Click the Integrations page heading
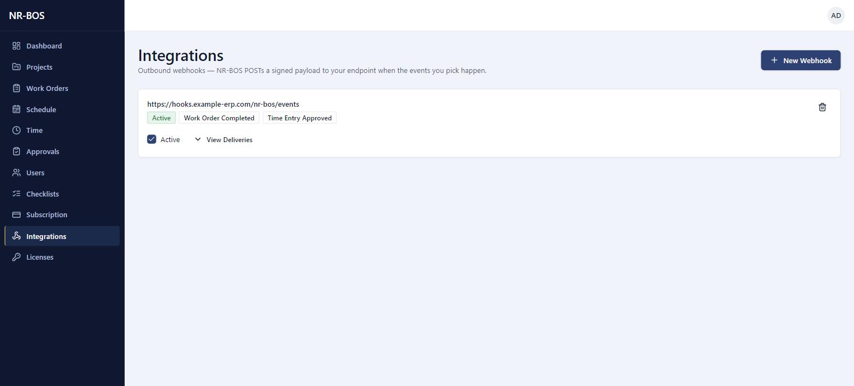854x386 pixels. click(181, 56)
